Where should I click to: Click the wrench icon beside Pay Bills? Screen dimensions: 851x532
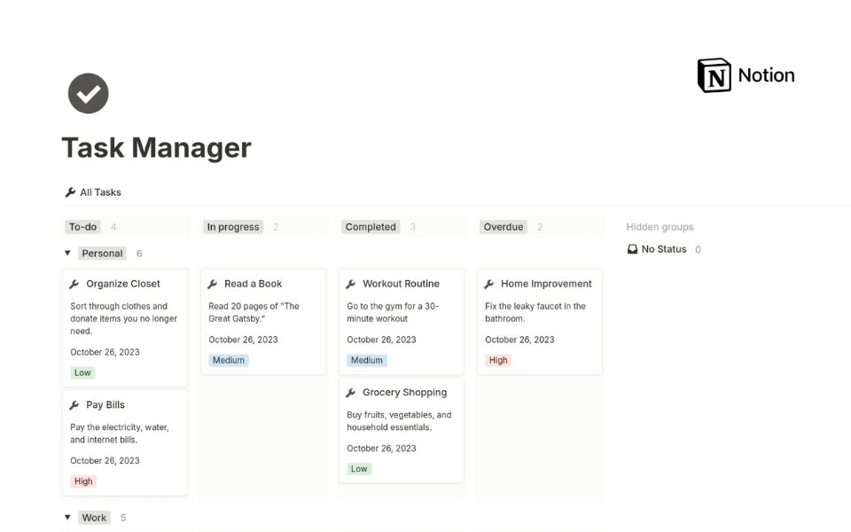coord(74,405)
